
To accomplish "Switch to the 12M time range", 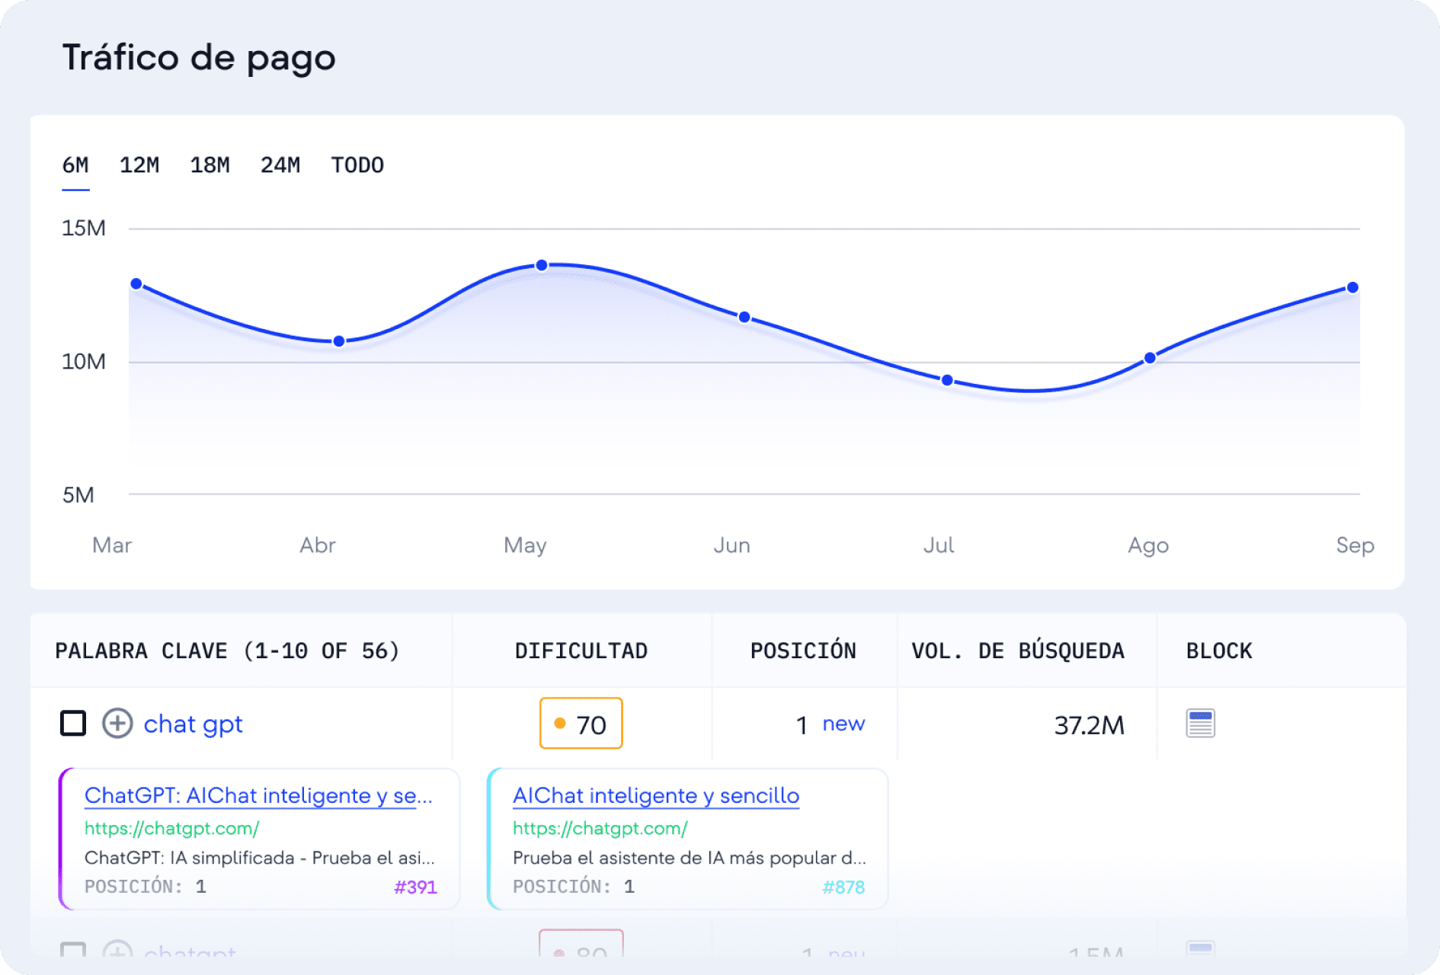I will point(139,165).
